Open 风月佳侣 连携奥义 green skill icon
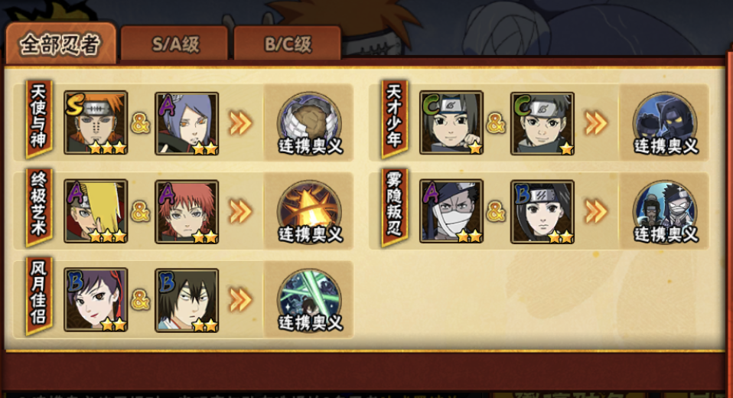This screenshot has width=733, height=398. 309,300
